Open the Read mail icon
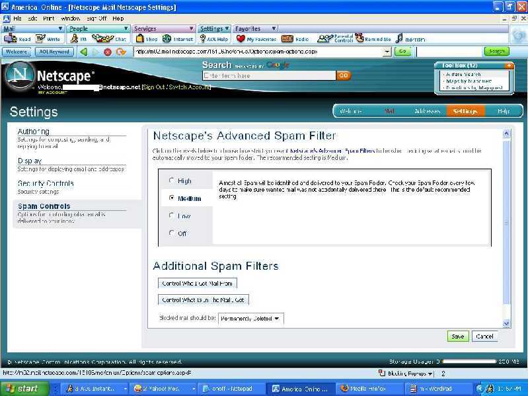 tap(10, 38)
